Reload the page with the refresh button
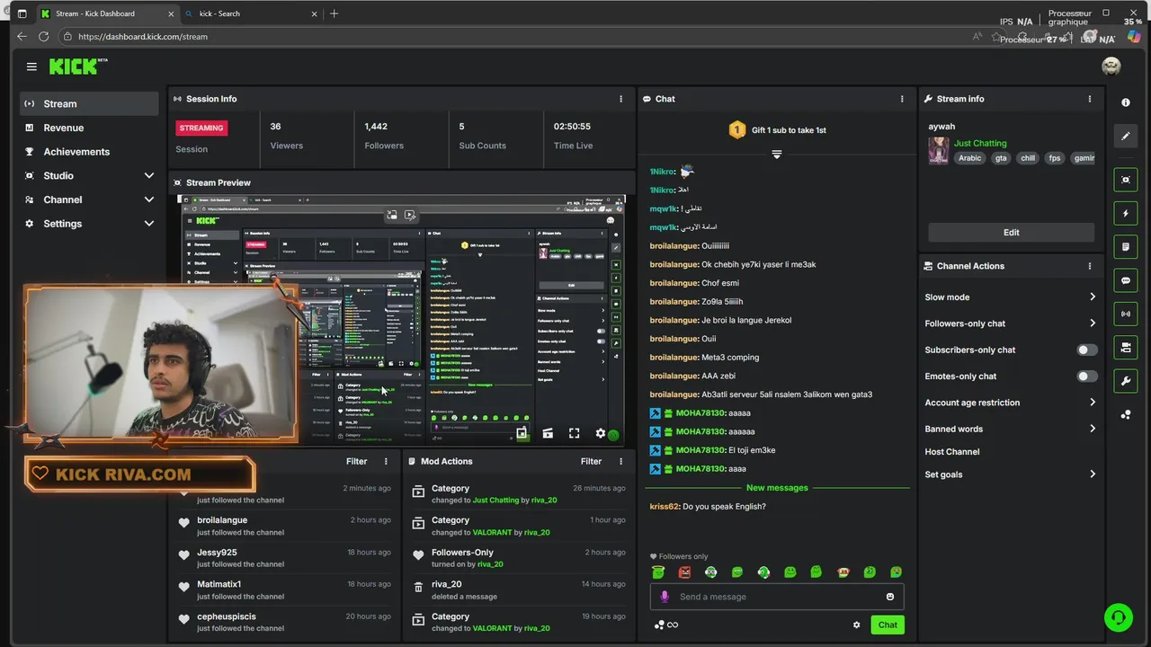 (44, 37)
